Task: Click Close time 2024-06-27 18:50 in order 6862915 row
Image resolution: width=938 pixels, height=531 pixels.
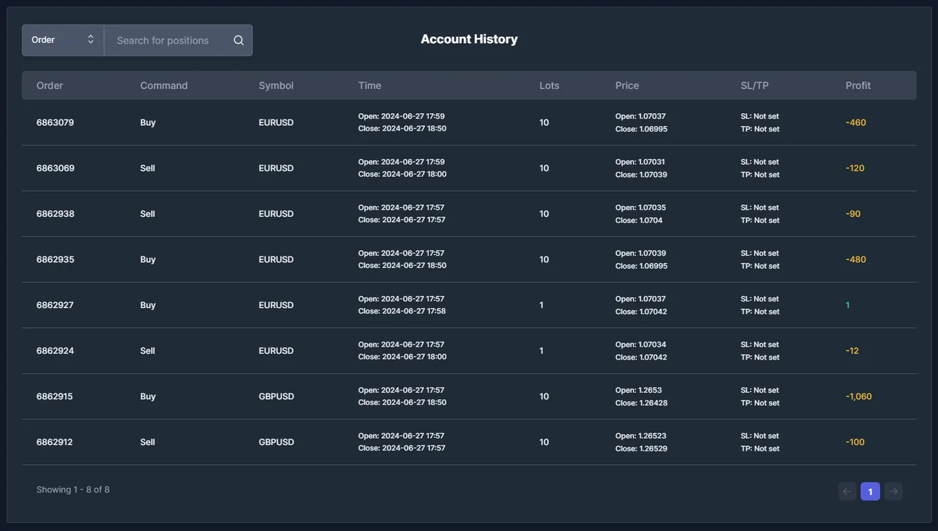Action: 402,402
